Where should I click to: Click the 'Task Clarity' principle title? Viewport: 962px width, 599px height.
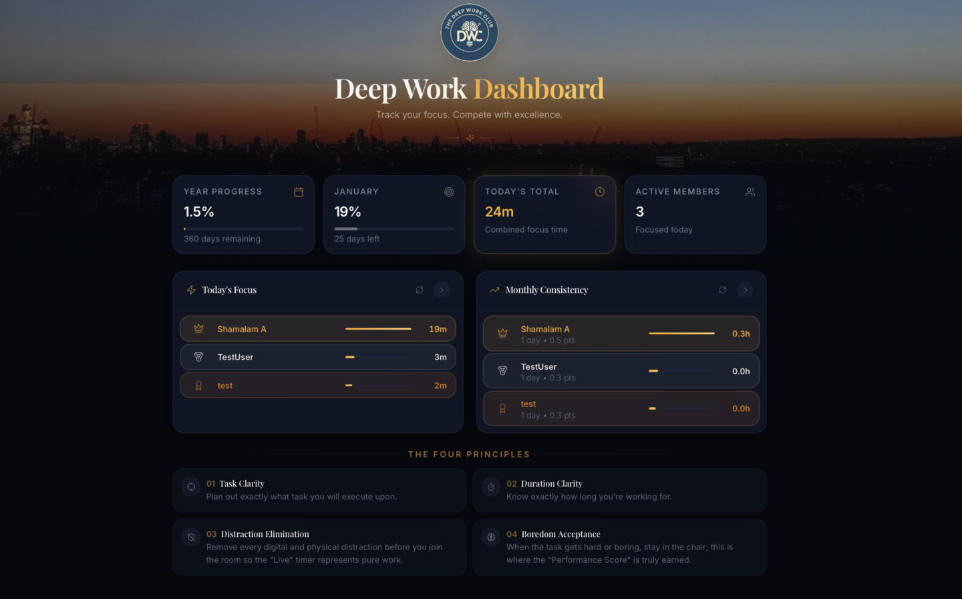coord(241,483)
